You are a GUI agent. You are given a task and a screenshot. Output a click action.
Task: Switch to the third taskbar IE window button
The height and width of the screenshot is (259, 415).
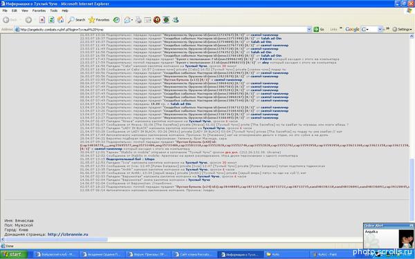tap(148, 254)
